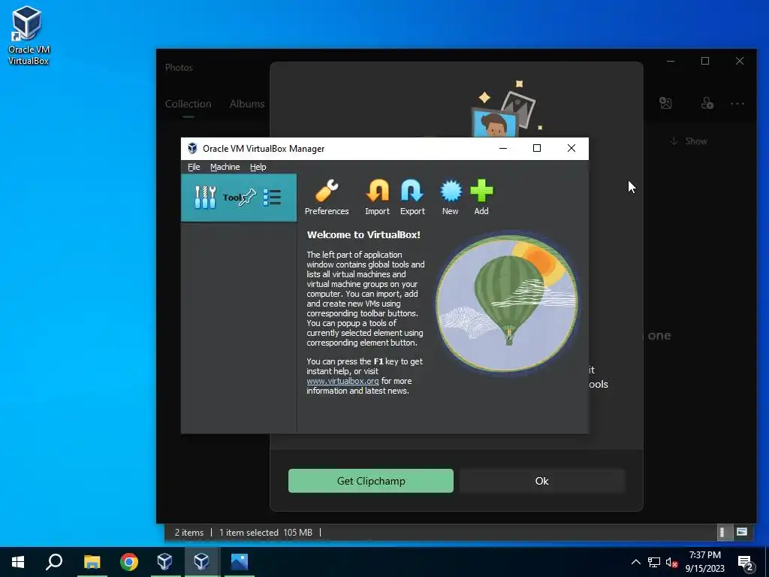Launch Chrome from the taskbar
This screenshot has width=769, height=577.
point(129,562)
